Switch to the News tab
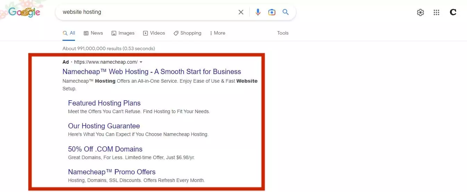Viewport: 467px width, 192px height. [x=93, y=33]
